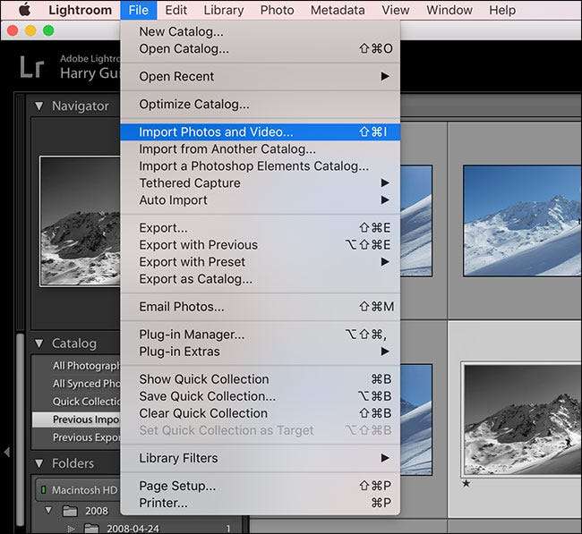This screenshot has height=534, width=582.
Task: Collapse the Catalog panel triangle
Action: point(39,343)
